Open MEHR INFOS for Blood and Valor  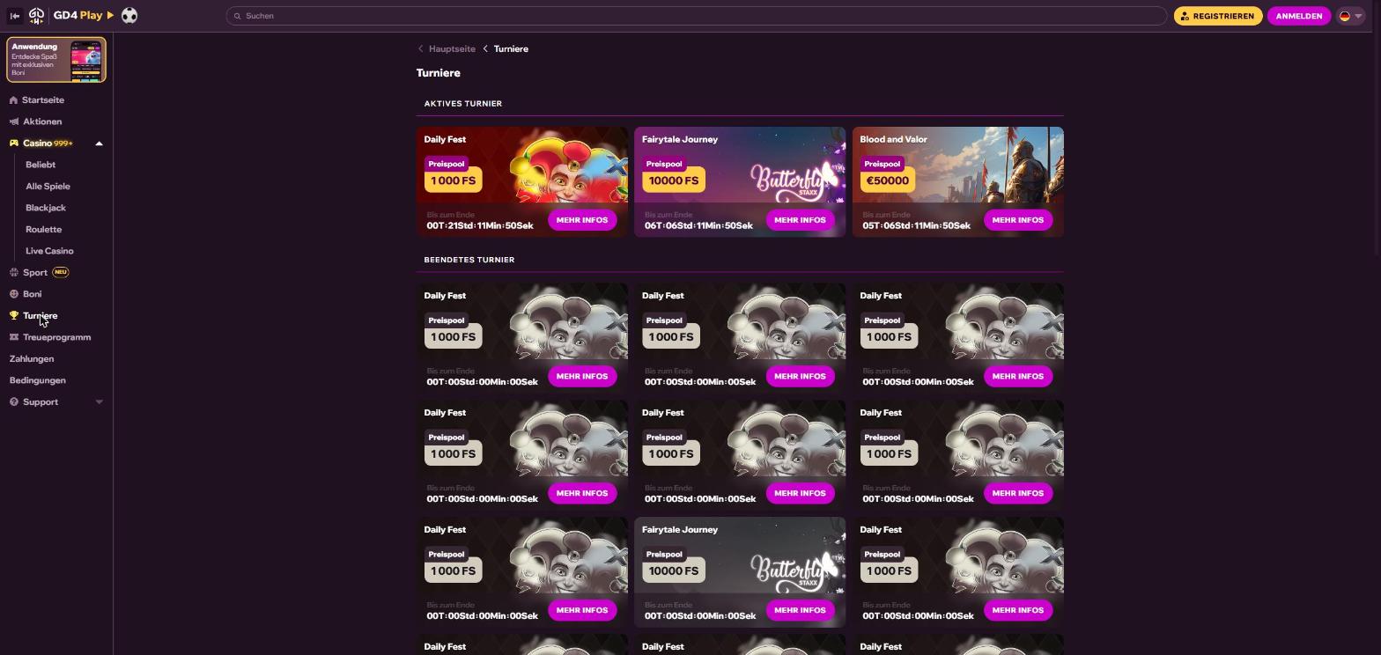coord(1017,220)
